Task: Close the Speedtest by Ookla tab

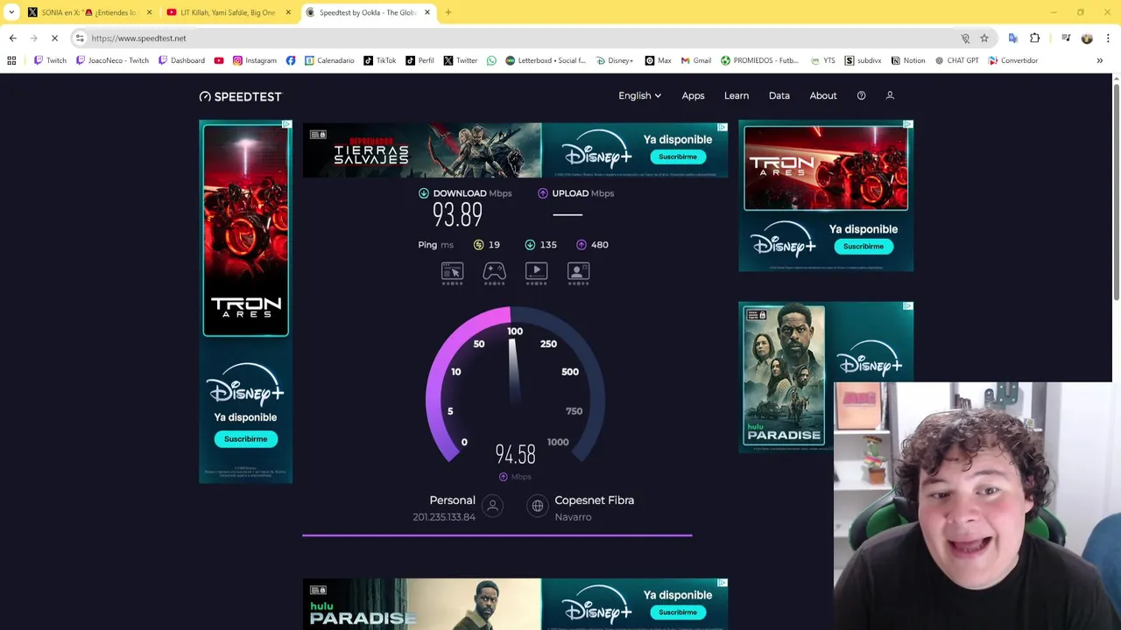Action: click(427, 12)
